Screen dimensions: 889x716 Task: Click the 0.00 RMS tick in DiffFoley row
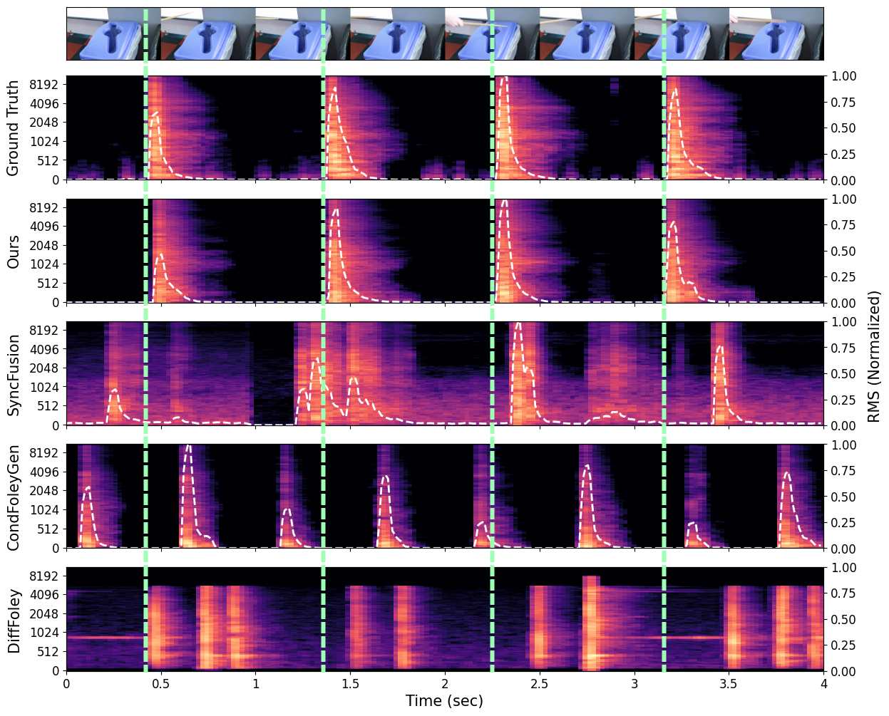[842, 671]
